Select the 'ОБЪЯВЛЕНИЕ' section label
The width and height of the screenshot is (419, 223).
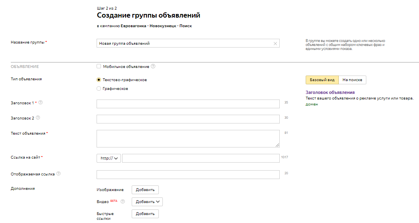point(25,66)
